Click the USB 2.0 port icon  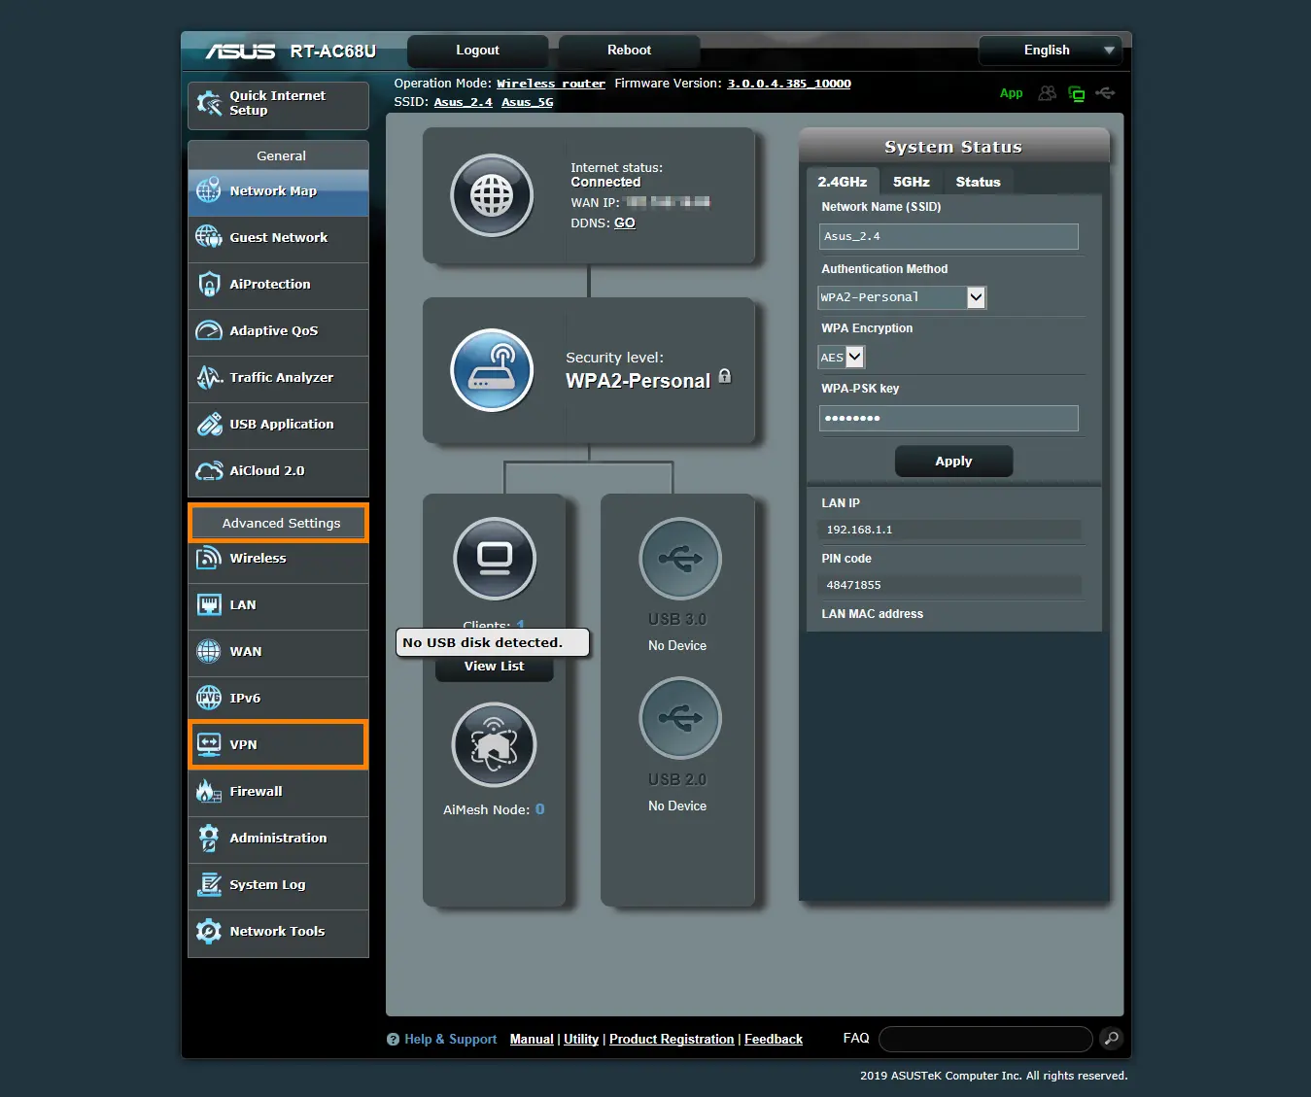point(679,718)
